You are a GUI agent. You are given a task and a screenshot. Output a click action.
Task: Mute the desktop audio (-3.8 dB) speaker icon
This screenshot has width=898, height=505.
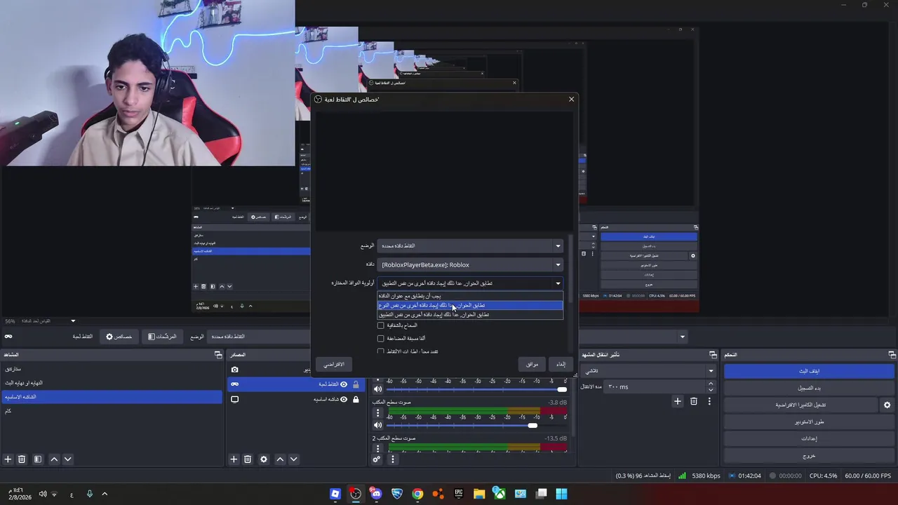(377, 425)
